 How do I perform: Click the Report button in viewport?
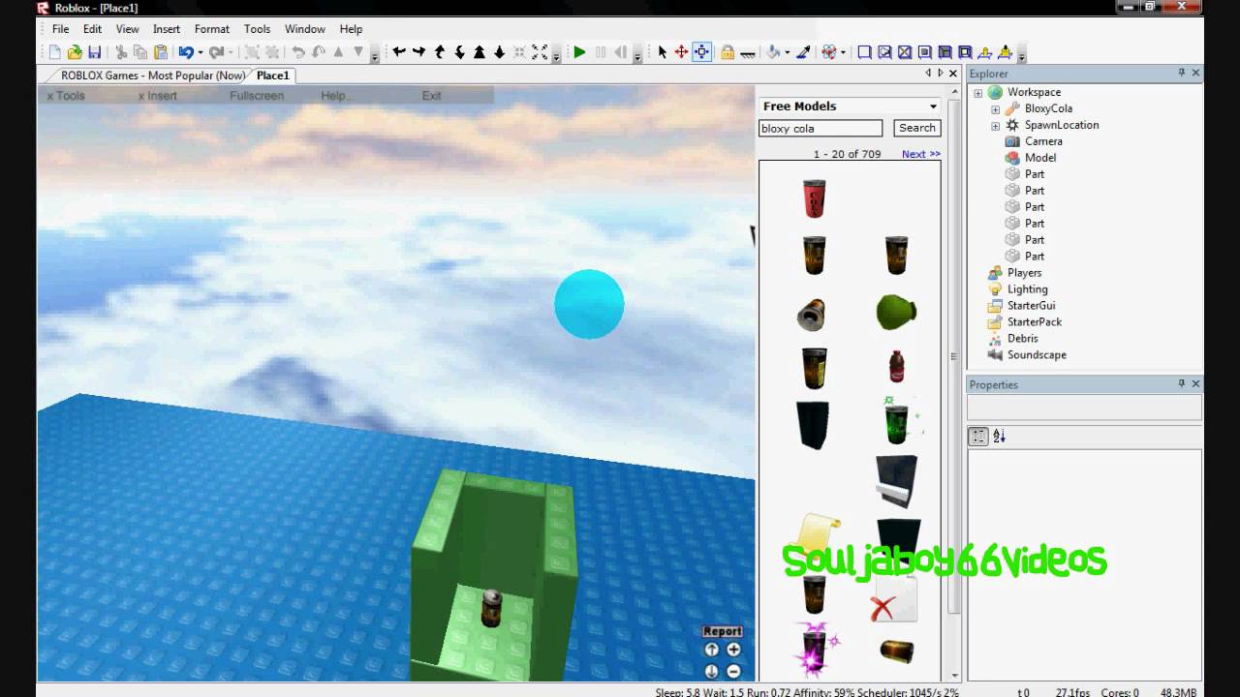723,631
